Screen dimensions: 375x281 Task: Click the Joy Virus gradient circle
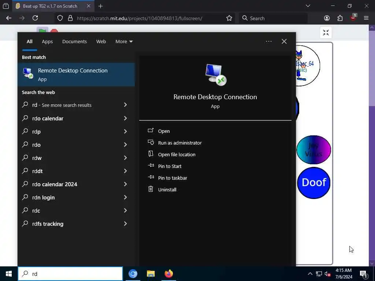pos(313,150)
